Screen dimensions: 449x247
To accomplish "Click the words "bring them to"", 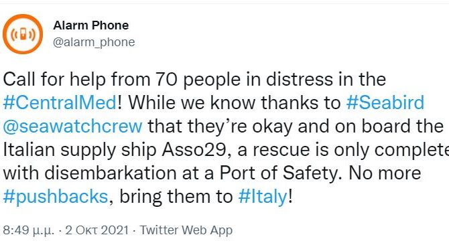I will tap(176, 196).
